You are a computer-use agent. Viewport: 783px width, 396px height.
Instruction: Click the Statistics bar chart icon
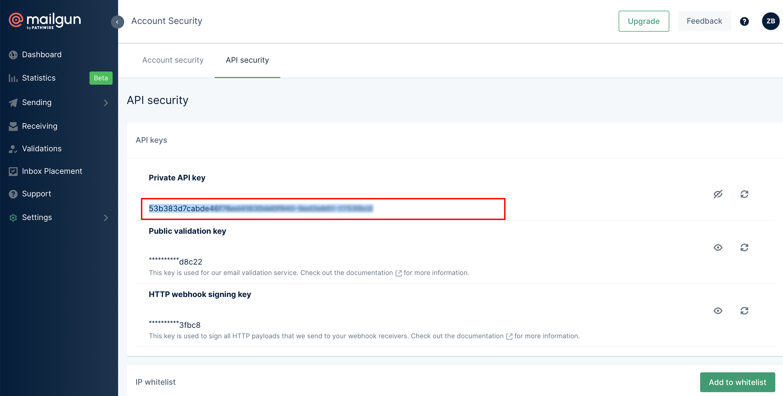13,78
